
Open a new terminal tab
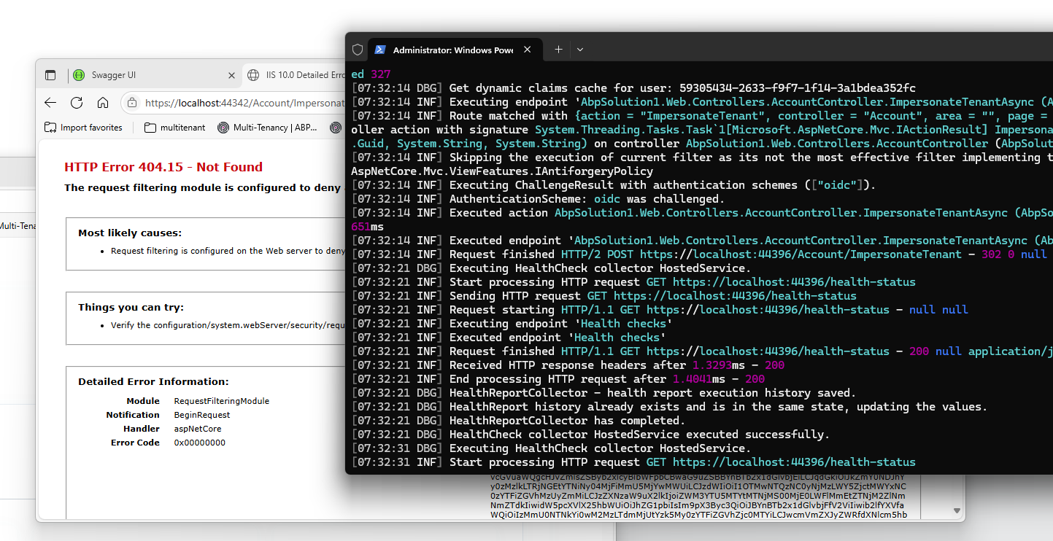pos(558,50)
